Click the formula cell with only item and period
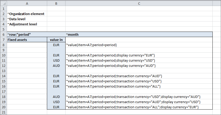 pyautogui.click(x=91, y=45)
